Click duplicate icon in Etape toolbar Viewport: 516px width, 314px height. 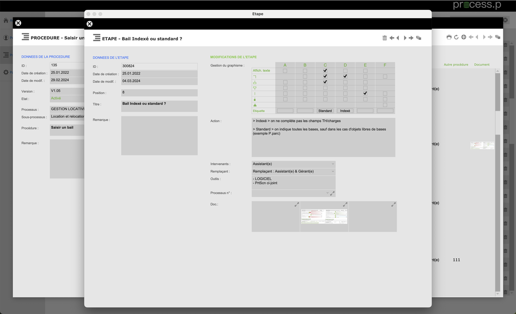click(x=418, y=38)
